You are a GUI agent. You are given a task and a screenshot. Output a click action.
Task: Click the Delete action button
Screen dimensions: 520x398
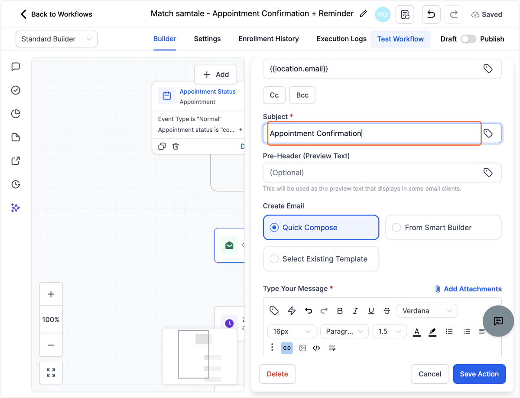pos(277,374)
